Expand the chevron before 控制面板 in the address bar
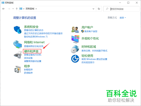 click(24, 9)
